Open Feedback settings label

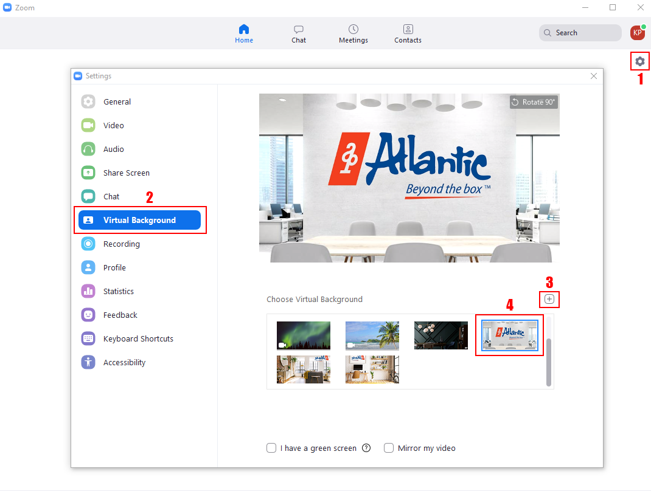(x=120, y=315)
